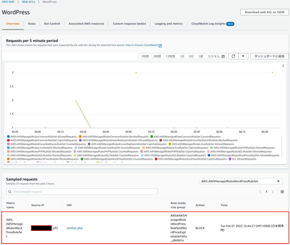This screenshot has width=290, height=245.
Task: Toggle SQLiRuleSet BlockedRequests legend swatch
Action: (x=8, y=155)
